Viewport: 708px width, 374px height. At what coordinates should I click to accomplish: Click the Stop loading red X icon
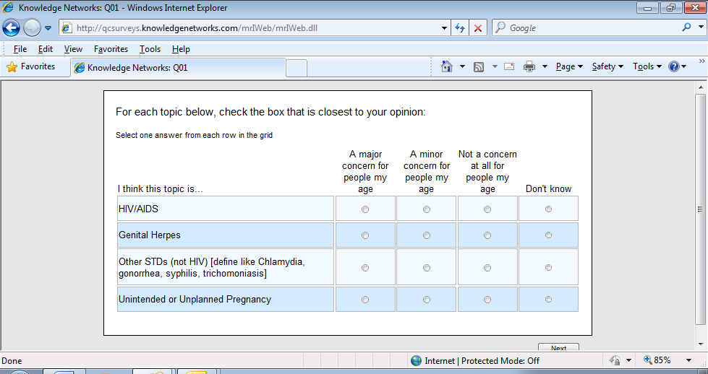[x=478, y=28]
